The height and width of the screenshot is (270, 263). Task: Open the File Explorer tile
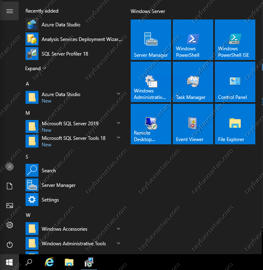point(235,124)
